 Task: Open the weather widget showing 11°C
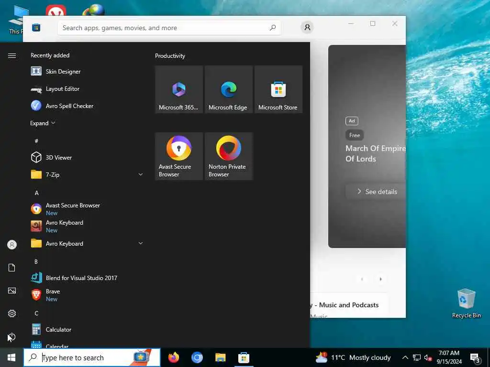coord(353,357)
